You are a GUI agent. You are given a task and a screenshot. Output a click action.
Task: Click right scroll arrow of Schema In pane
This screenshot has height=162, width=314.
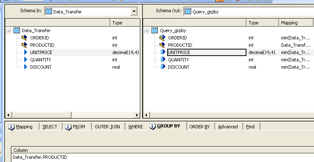coord(137,115)
